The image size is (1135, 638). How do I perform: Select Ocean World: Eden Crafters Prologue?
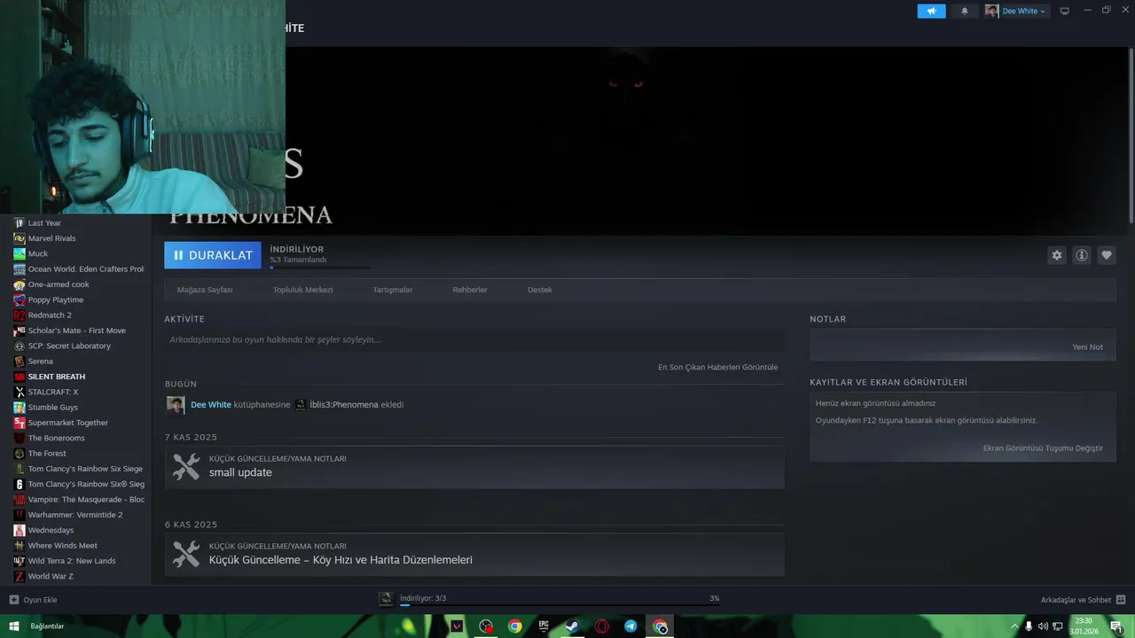[85, 269]
